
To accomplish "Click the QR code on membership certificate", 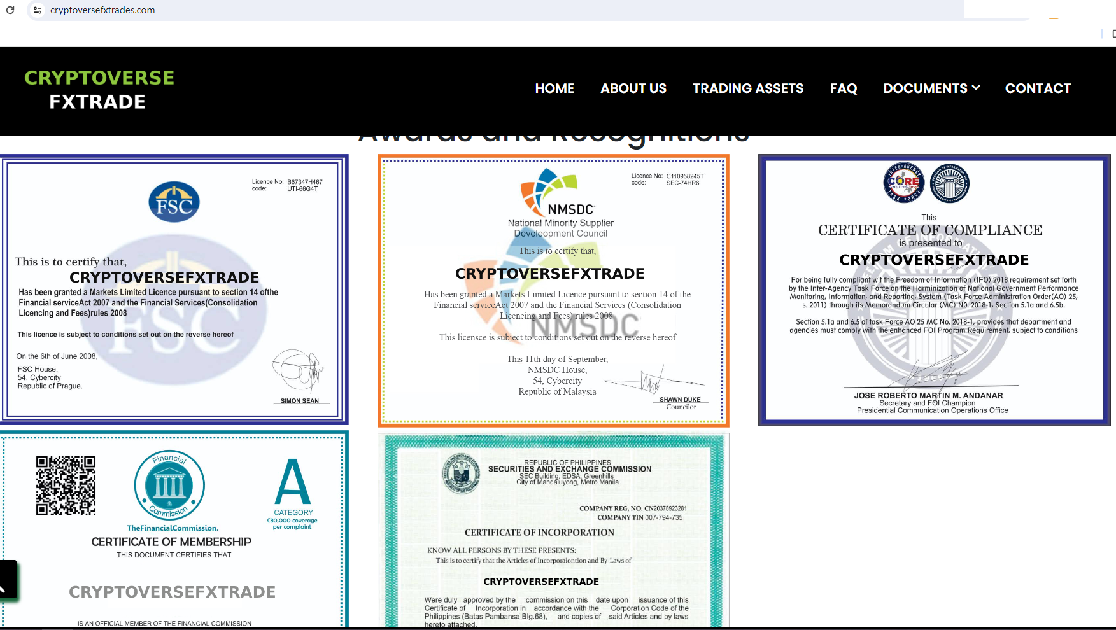I will pyautogui.click(x=66, y=486).
